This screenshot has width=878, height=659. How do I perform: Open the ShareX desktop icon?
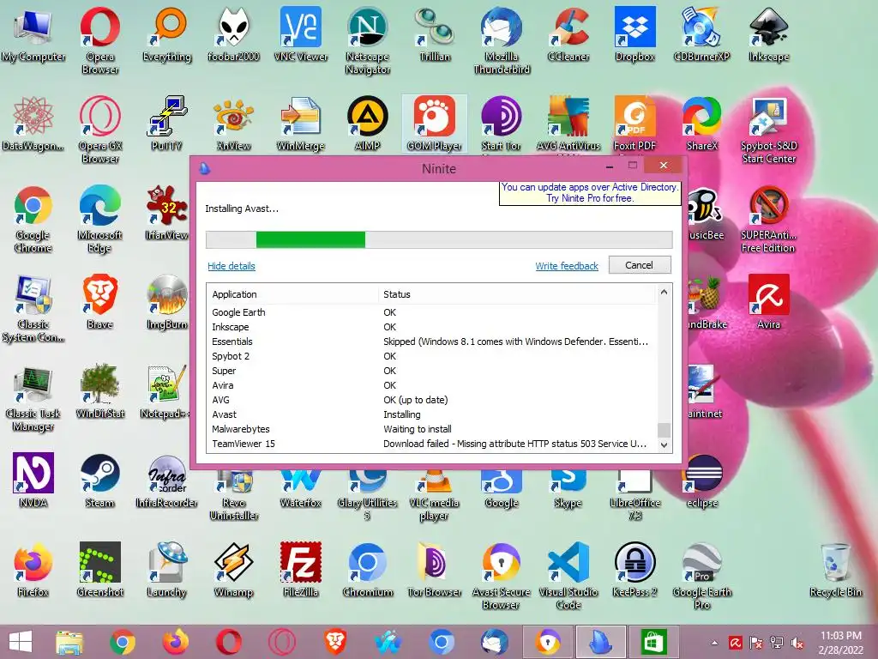coord(701,124)
